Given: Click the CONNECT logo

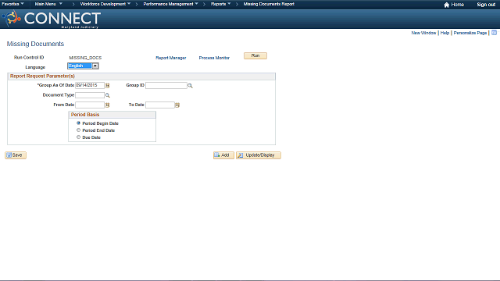Looking at the screenshot, I should (52, 19).
